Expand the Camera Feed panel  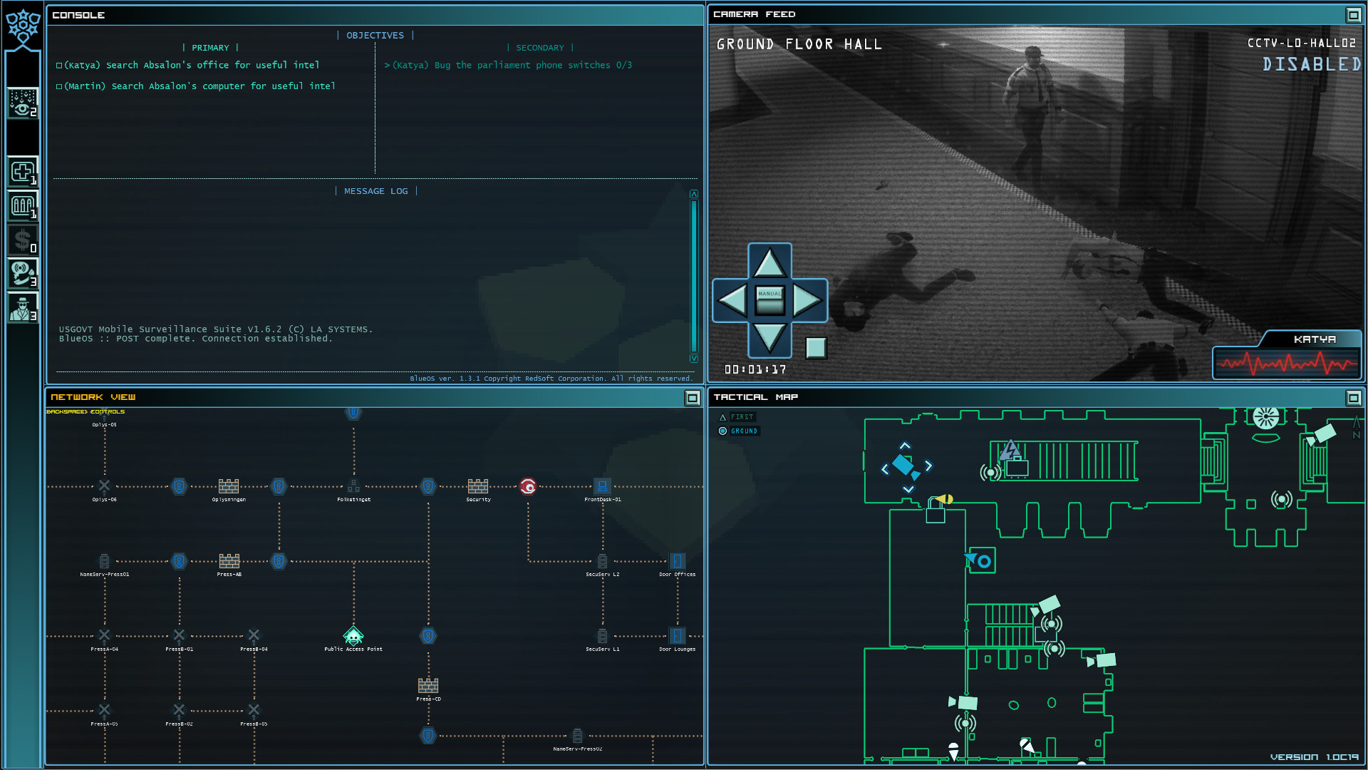[x=1353, y=14]
